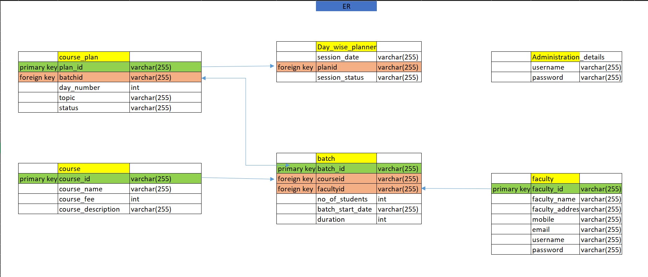The image size is (648, 277).
Task: Select the batchid foreign key cell
Action: click(93, 77)
